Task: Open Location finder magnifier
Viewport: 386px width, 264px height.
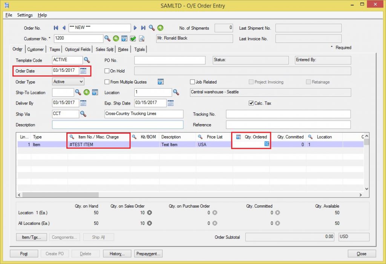Action: click(176, 92)
